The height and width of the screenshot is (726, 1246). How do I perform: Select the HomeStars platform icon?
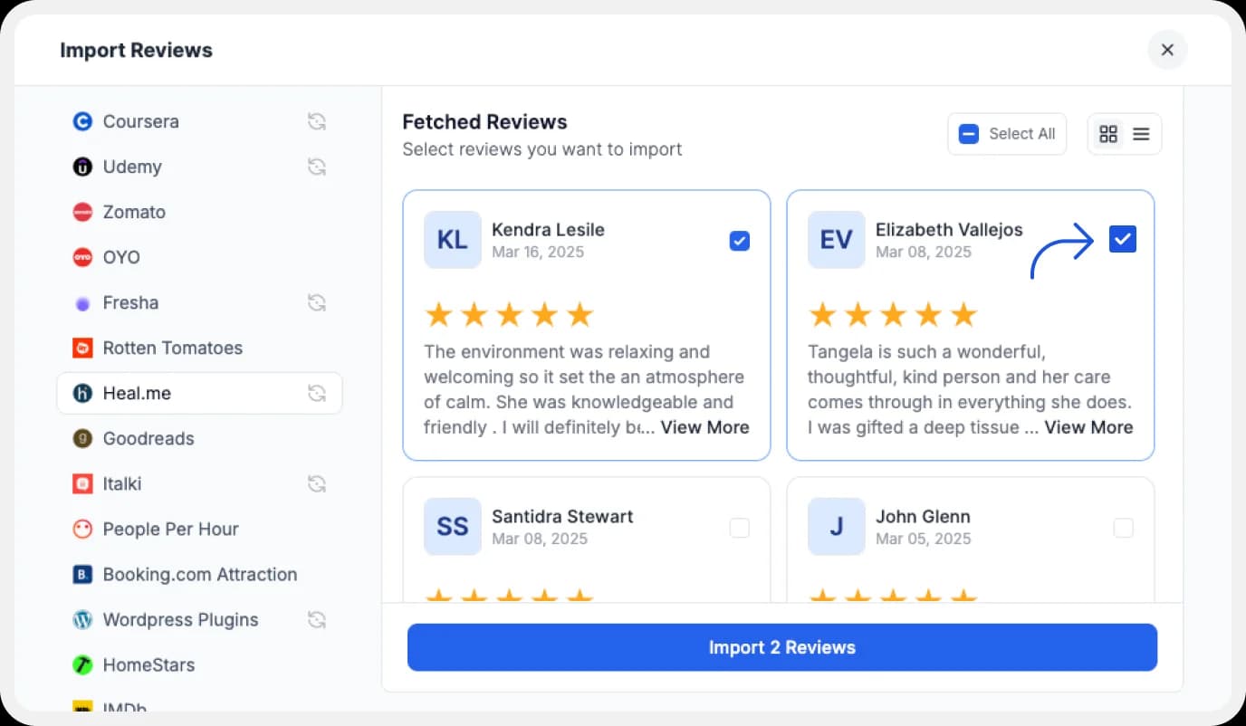coord(82,664)
